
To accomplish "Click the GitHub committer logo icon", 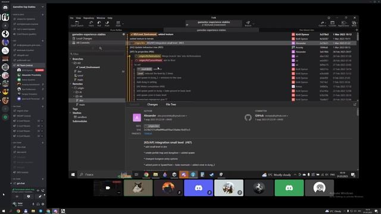I will [248, 118].
